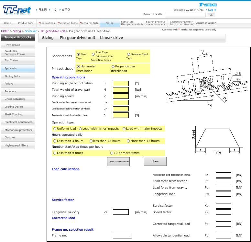This screenshot has height=242, width=251.
Task: Open the Product Info tab
Action: (x=26, y=23)
